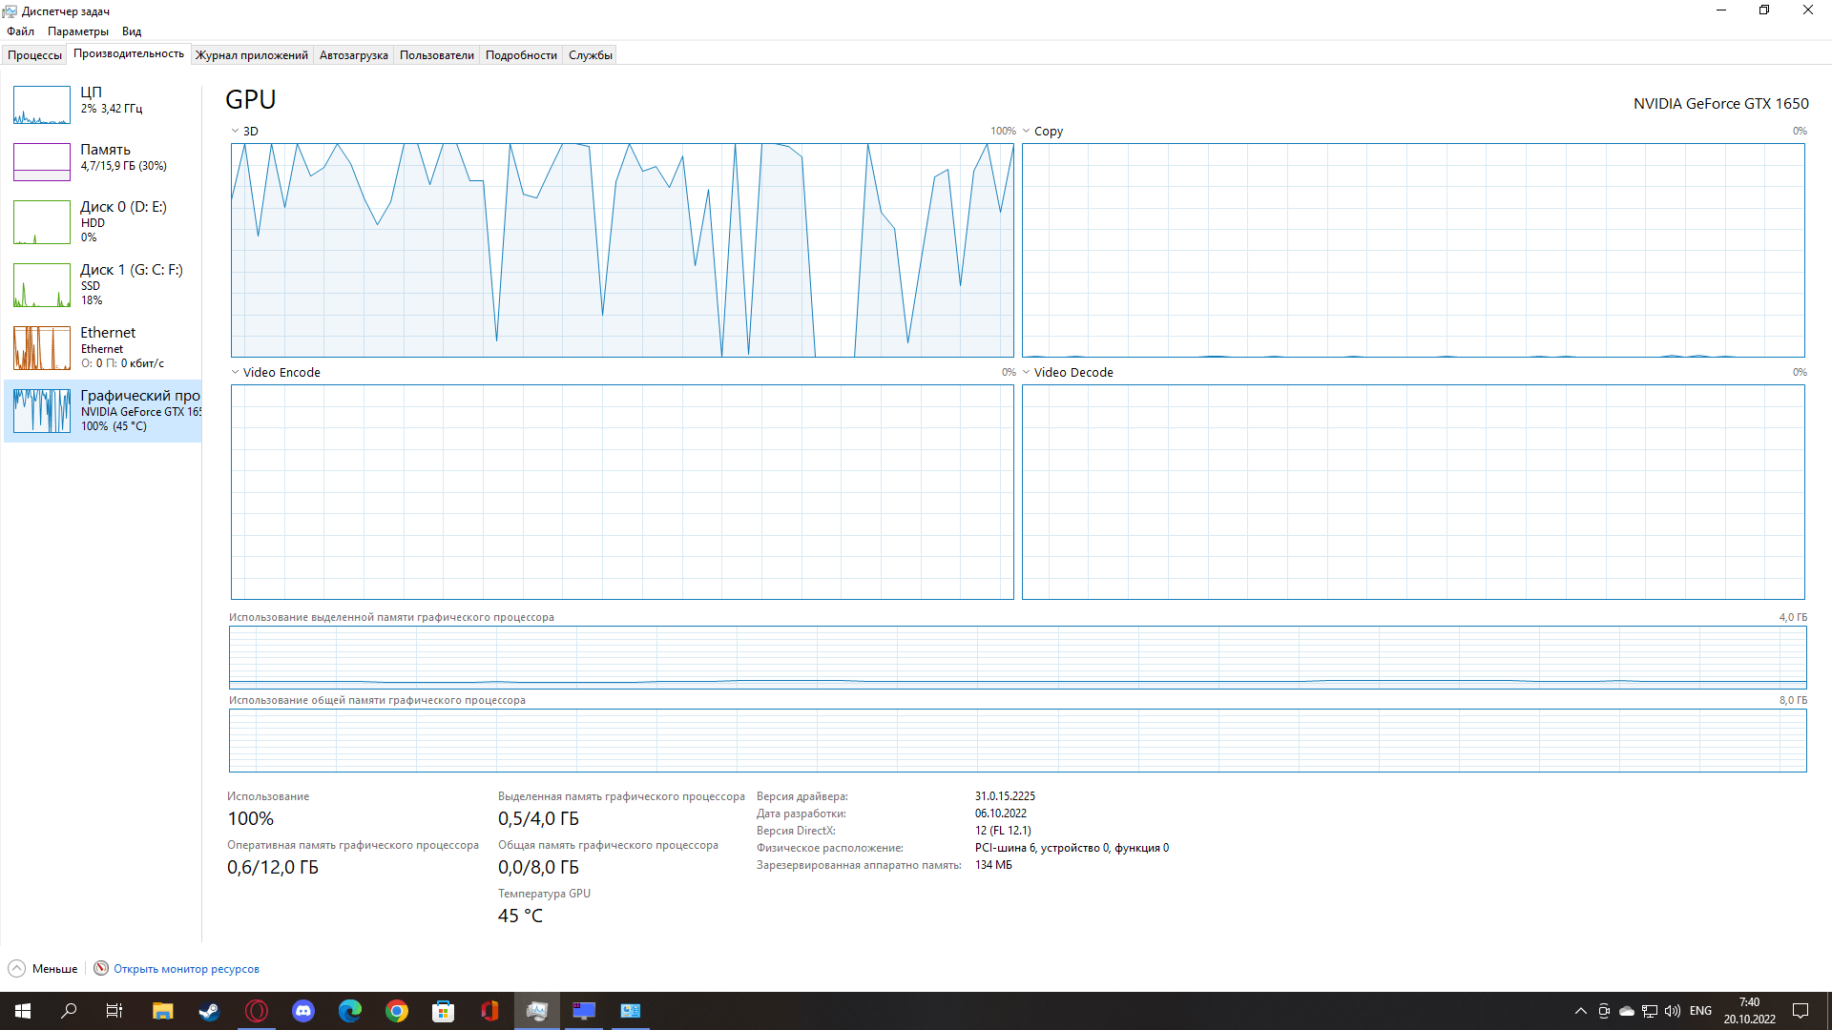Click the Task Manager taskbar icon
This screenshot has width=1832, height=1030.
tap(537, 1011)
